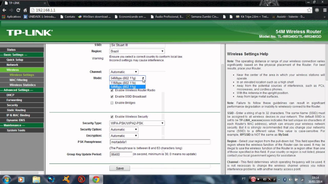This screenshot has width=328, height=184.
Task: Open the Channel dropdown set to Automatic
Action: tap(124, 72)
